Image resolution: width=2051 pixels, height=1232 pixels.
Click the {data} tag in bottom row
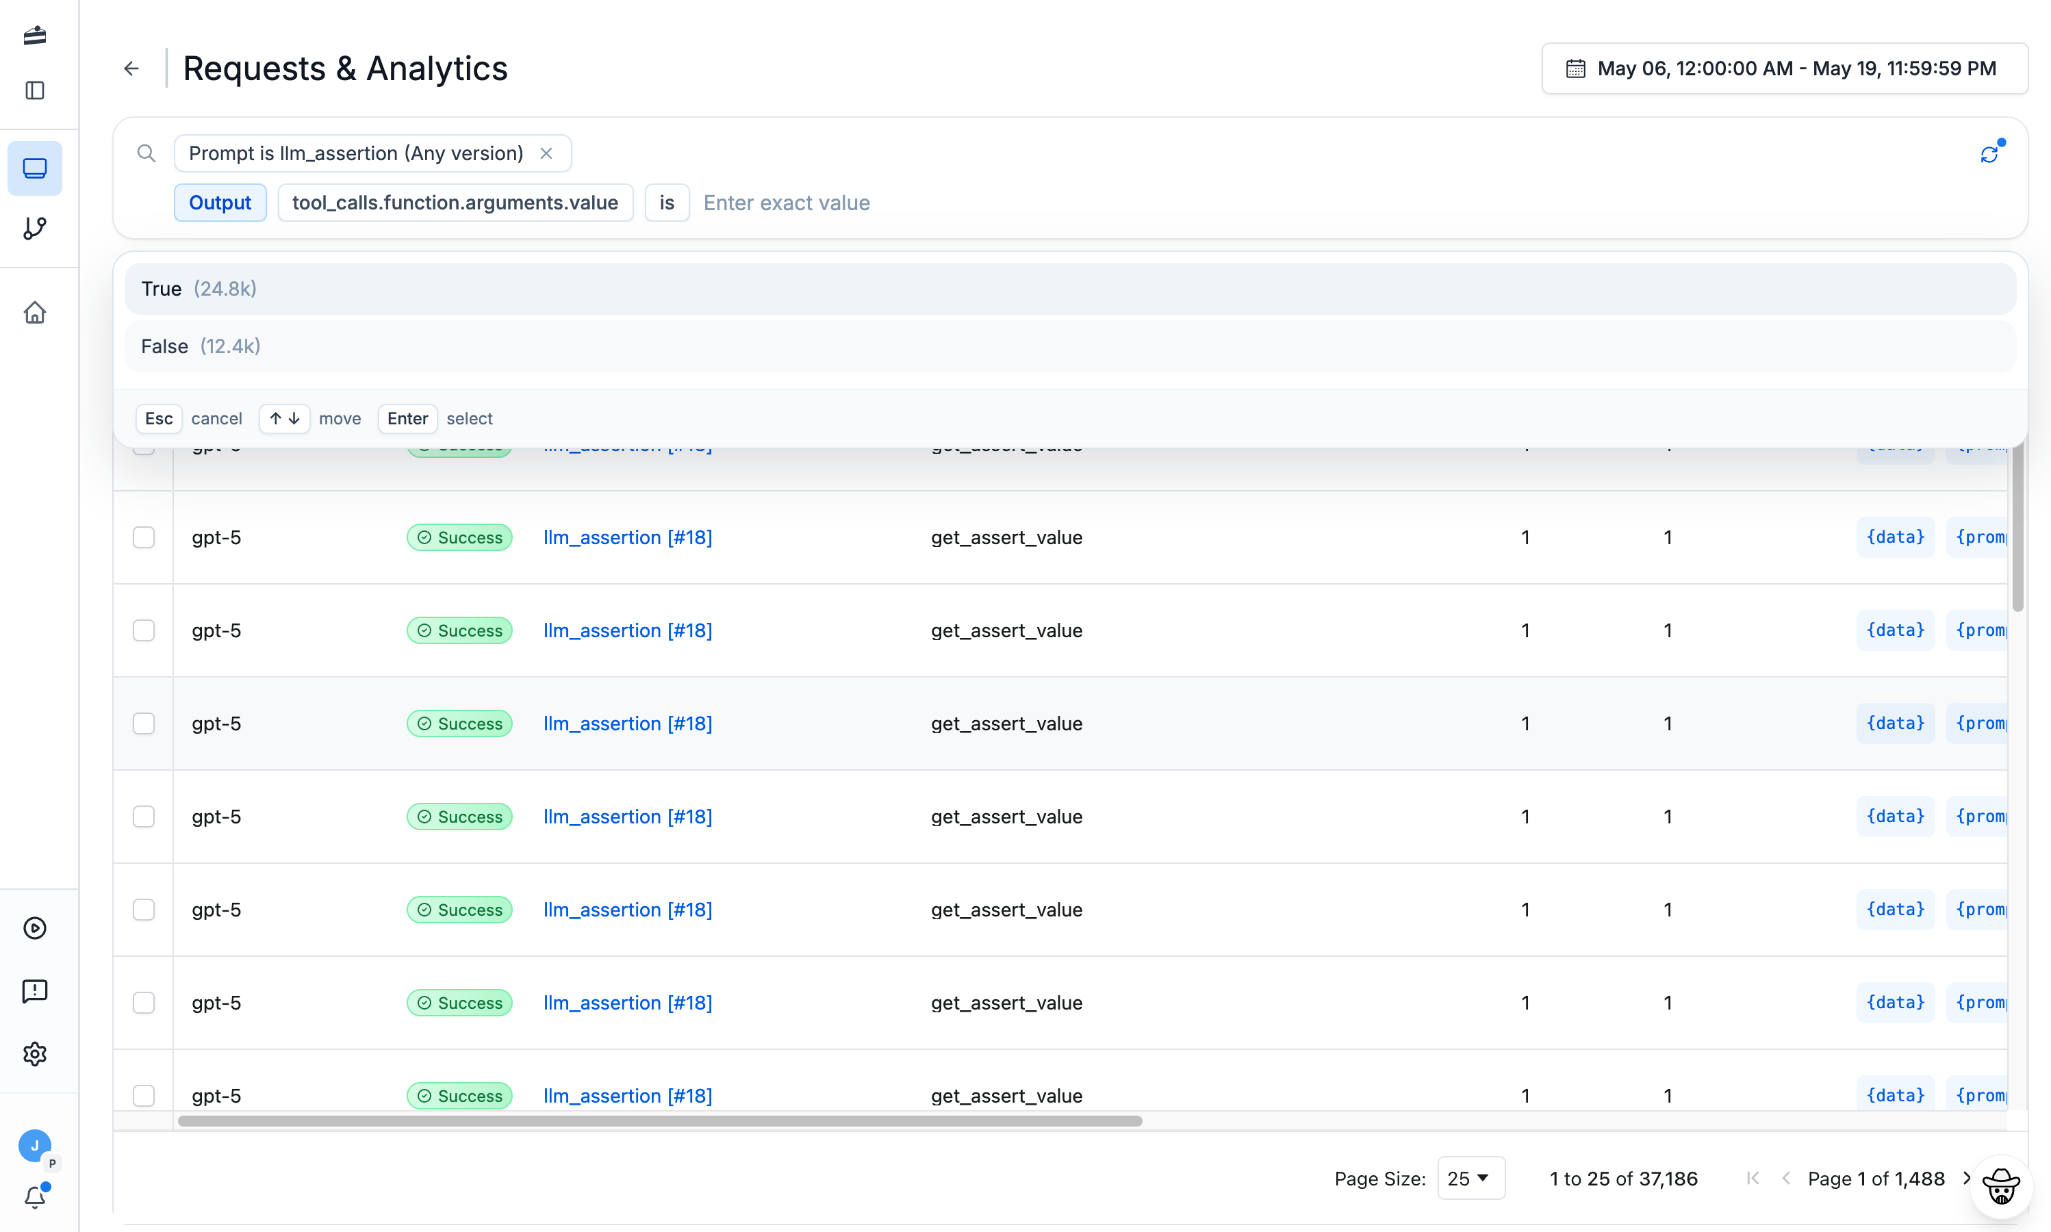[x=1896, y=1095]
